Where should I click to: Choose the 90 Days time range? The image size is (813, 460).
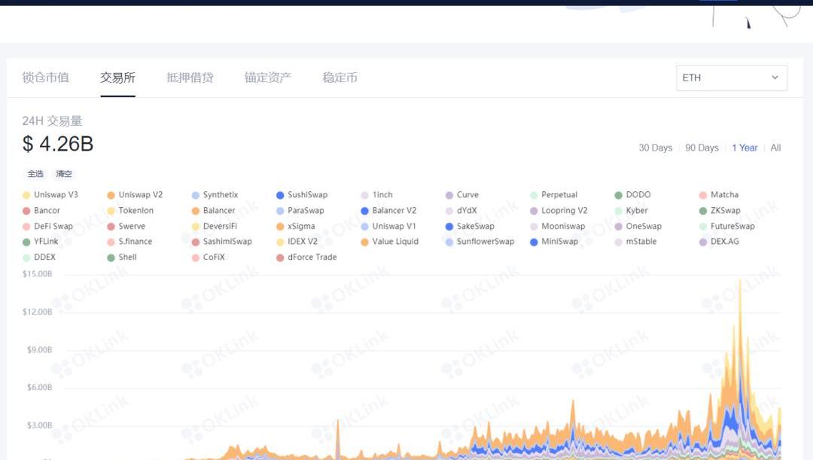coord(702,148)
